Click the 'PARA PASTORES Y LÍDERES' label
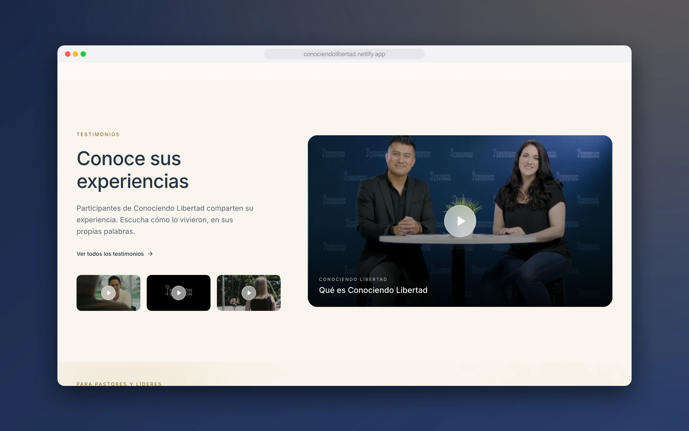689x431 pixels. (119, 384)
